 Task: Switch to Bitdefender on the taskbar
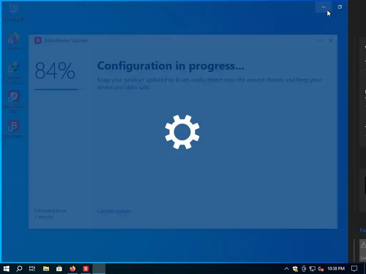click(x=86, y=269)
